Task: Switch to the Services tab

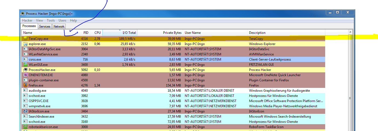Action: pyautogui.click(x=45, y=26)
